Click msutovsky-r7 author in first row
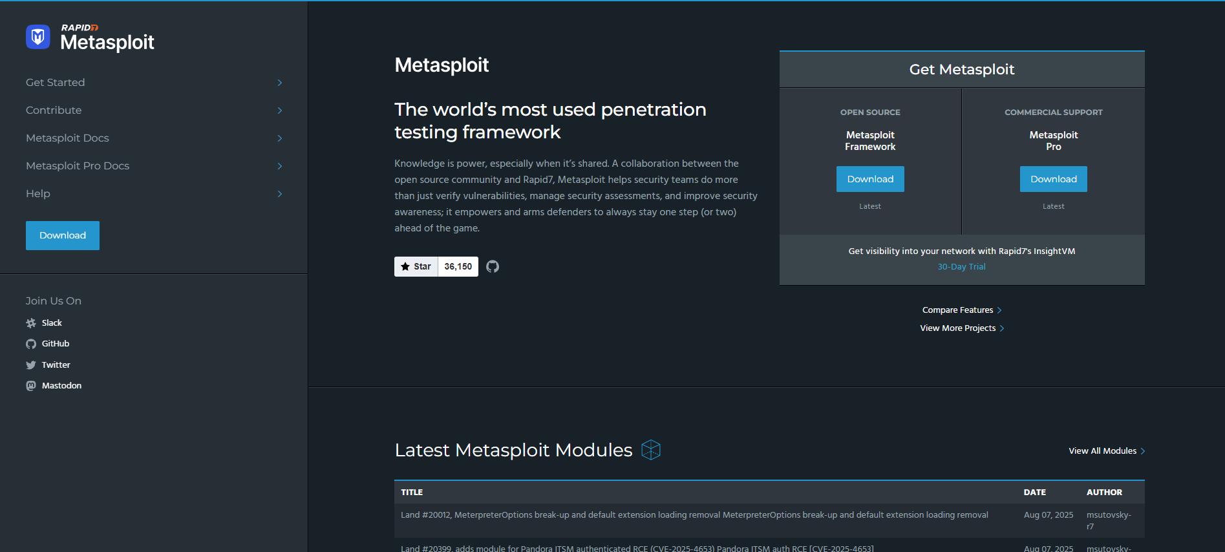 pos(1109,521)
